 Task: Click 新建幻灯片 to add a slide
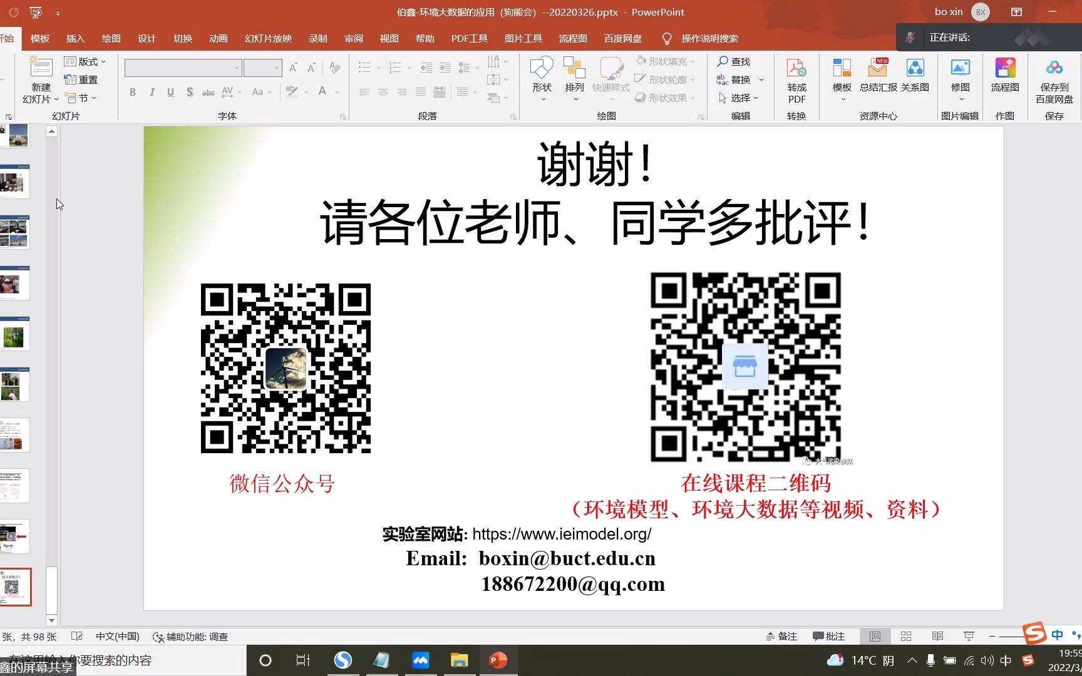pos(39,79)
